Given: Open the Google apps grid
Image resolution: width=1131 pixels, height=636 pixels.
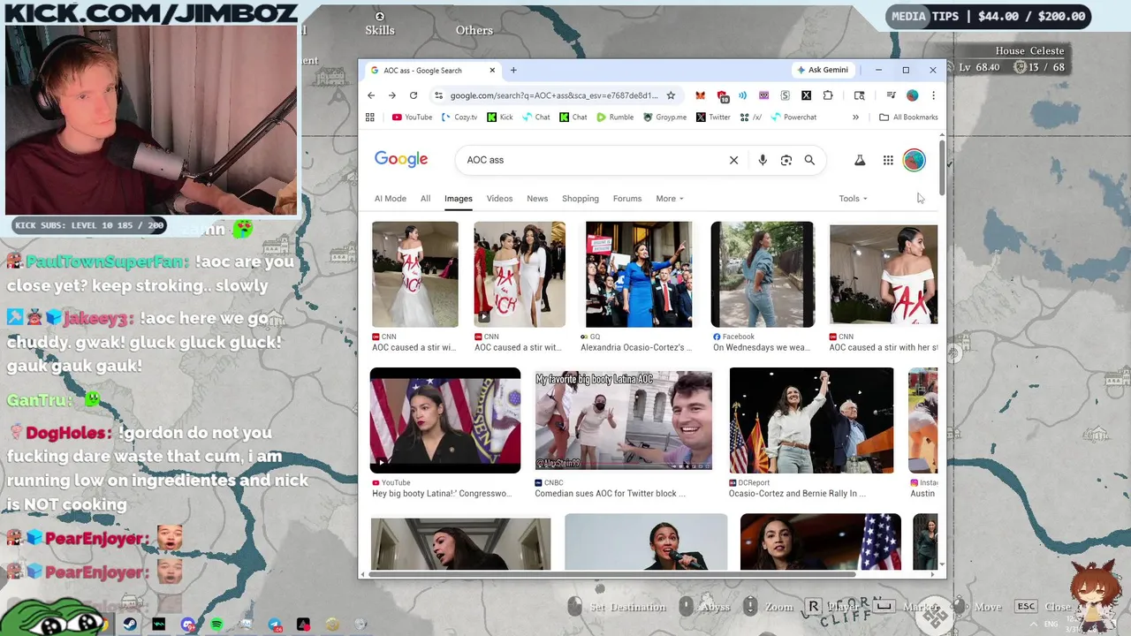Looking at the screenshot, I should coord(888,160).
